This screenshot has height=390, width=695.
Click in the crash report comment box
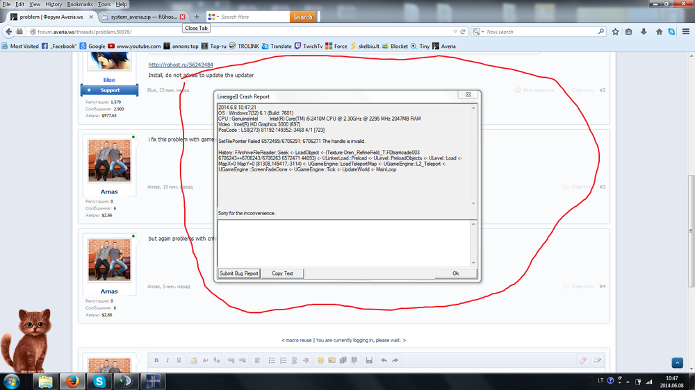(x=344, y=241)
